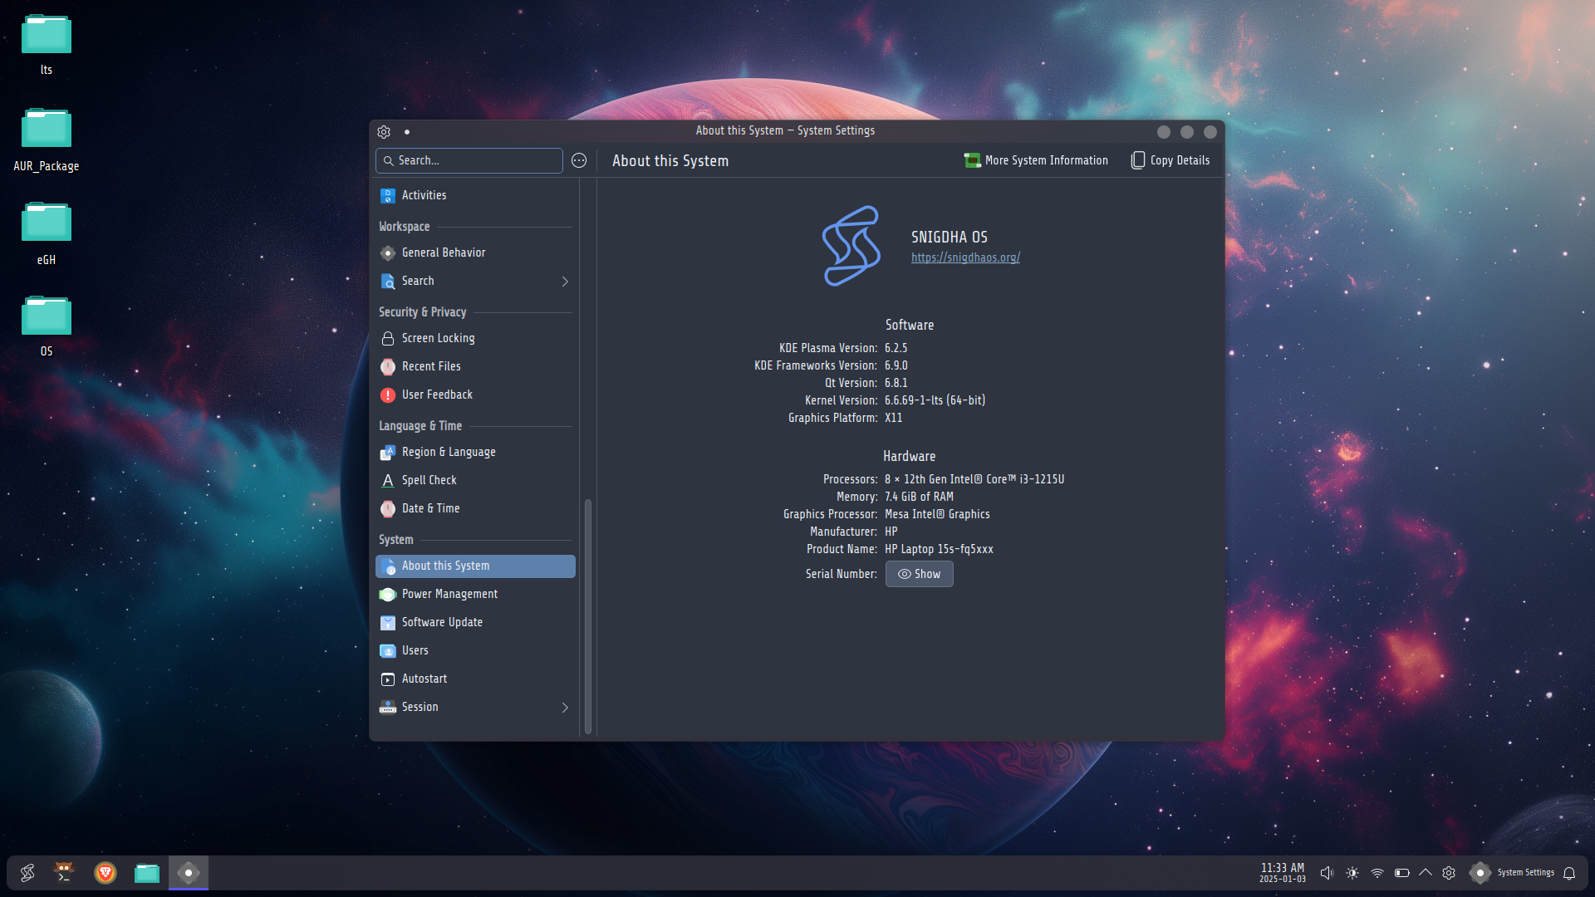1595x897 pixels.
Task: Click the tray settings gear icon
Action: (x=1449, y=873)
